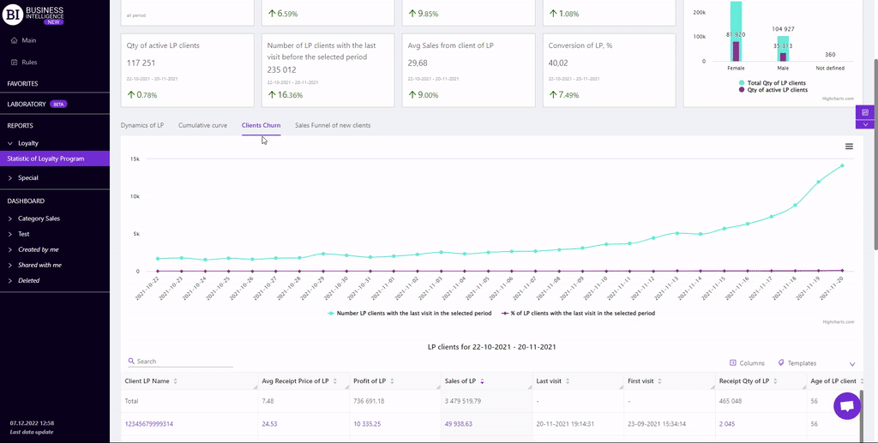Image resolution: width=878 pixels, height=443 pixels.
Task: Sort by Client LP Name column
Action: 176,381
